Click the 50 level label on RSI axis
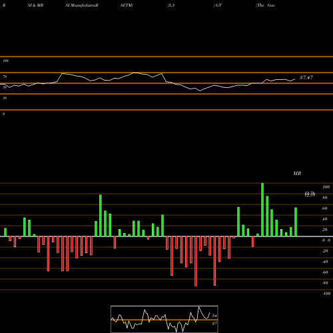The height and width of the screenshot is (333, 333). pos(5,87)
